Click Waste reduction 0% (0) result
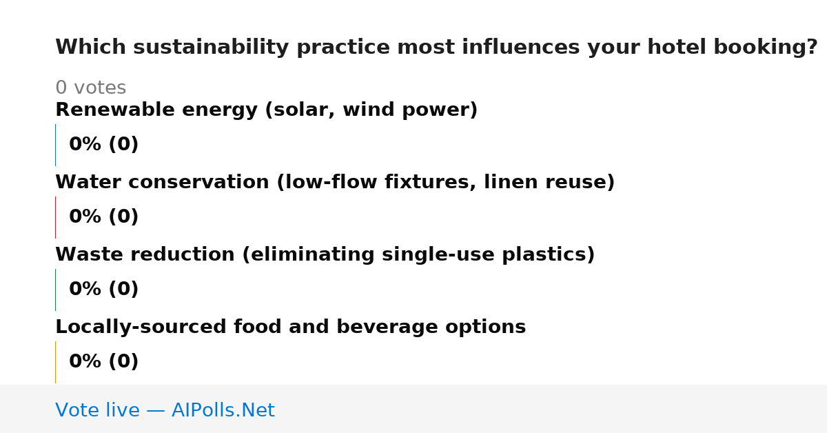Viewport: 827px width, 433px height. coord(103,290)
